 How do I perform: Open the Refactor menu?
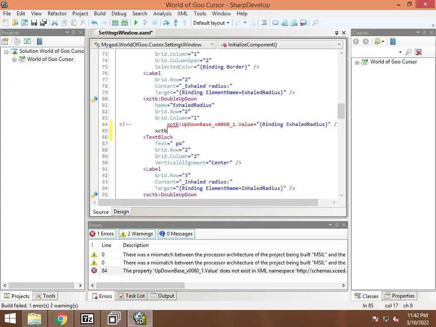pyautogui.click(x=57, y=13)
